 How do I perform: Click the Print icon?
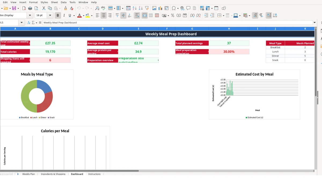(x=30, y=8)
